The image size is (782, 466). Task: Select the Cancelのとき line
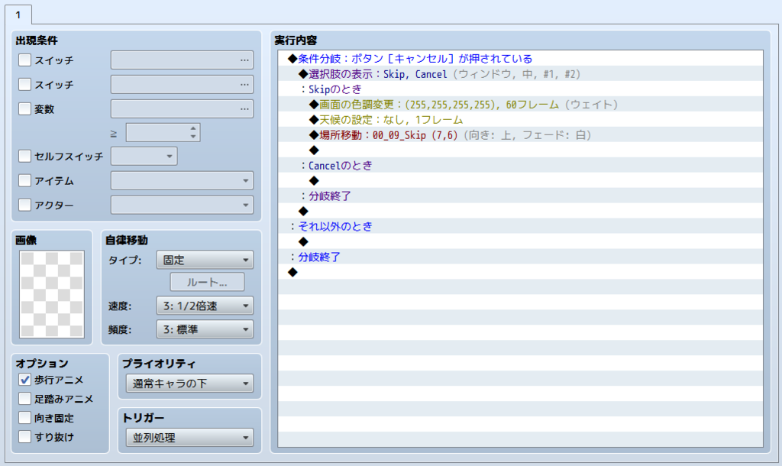click(x=520, y=166)
